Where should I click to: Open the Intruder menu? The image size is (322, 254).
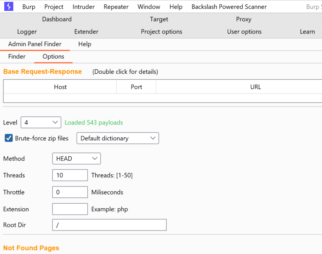pos(83,7)
